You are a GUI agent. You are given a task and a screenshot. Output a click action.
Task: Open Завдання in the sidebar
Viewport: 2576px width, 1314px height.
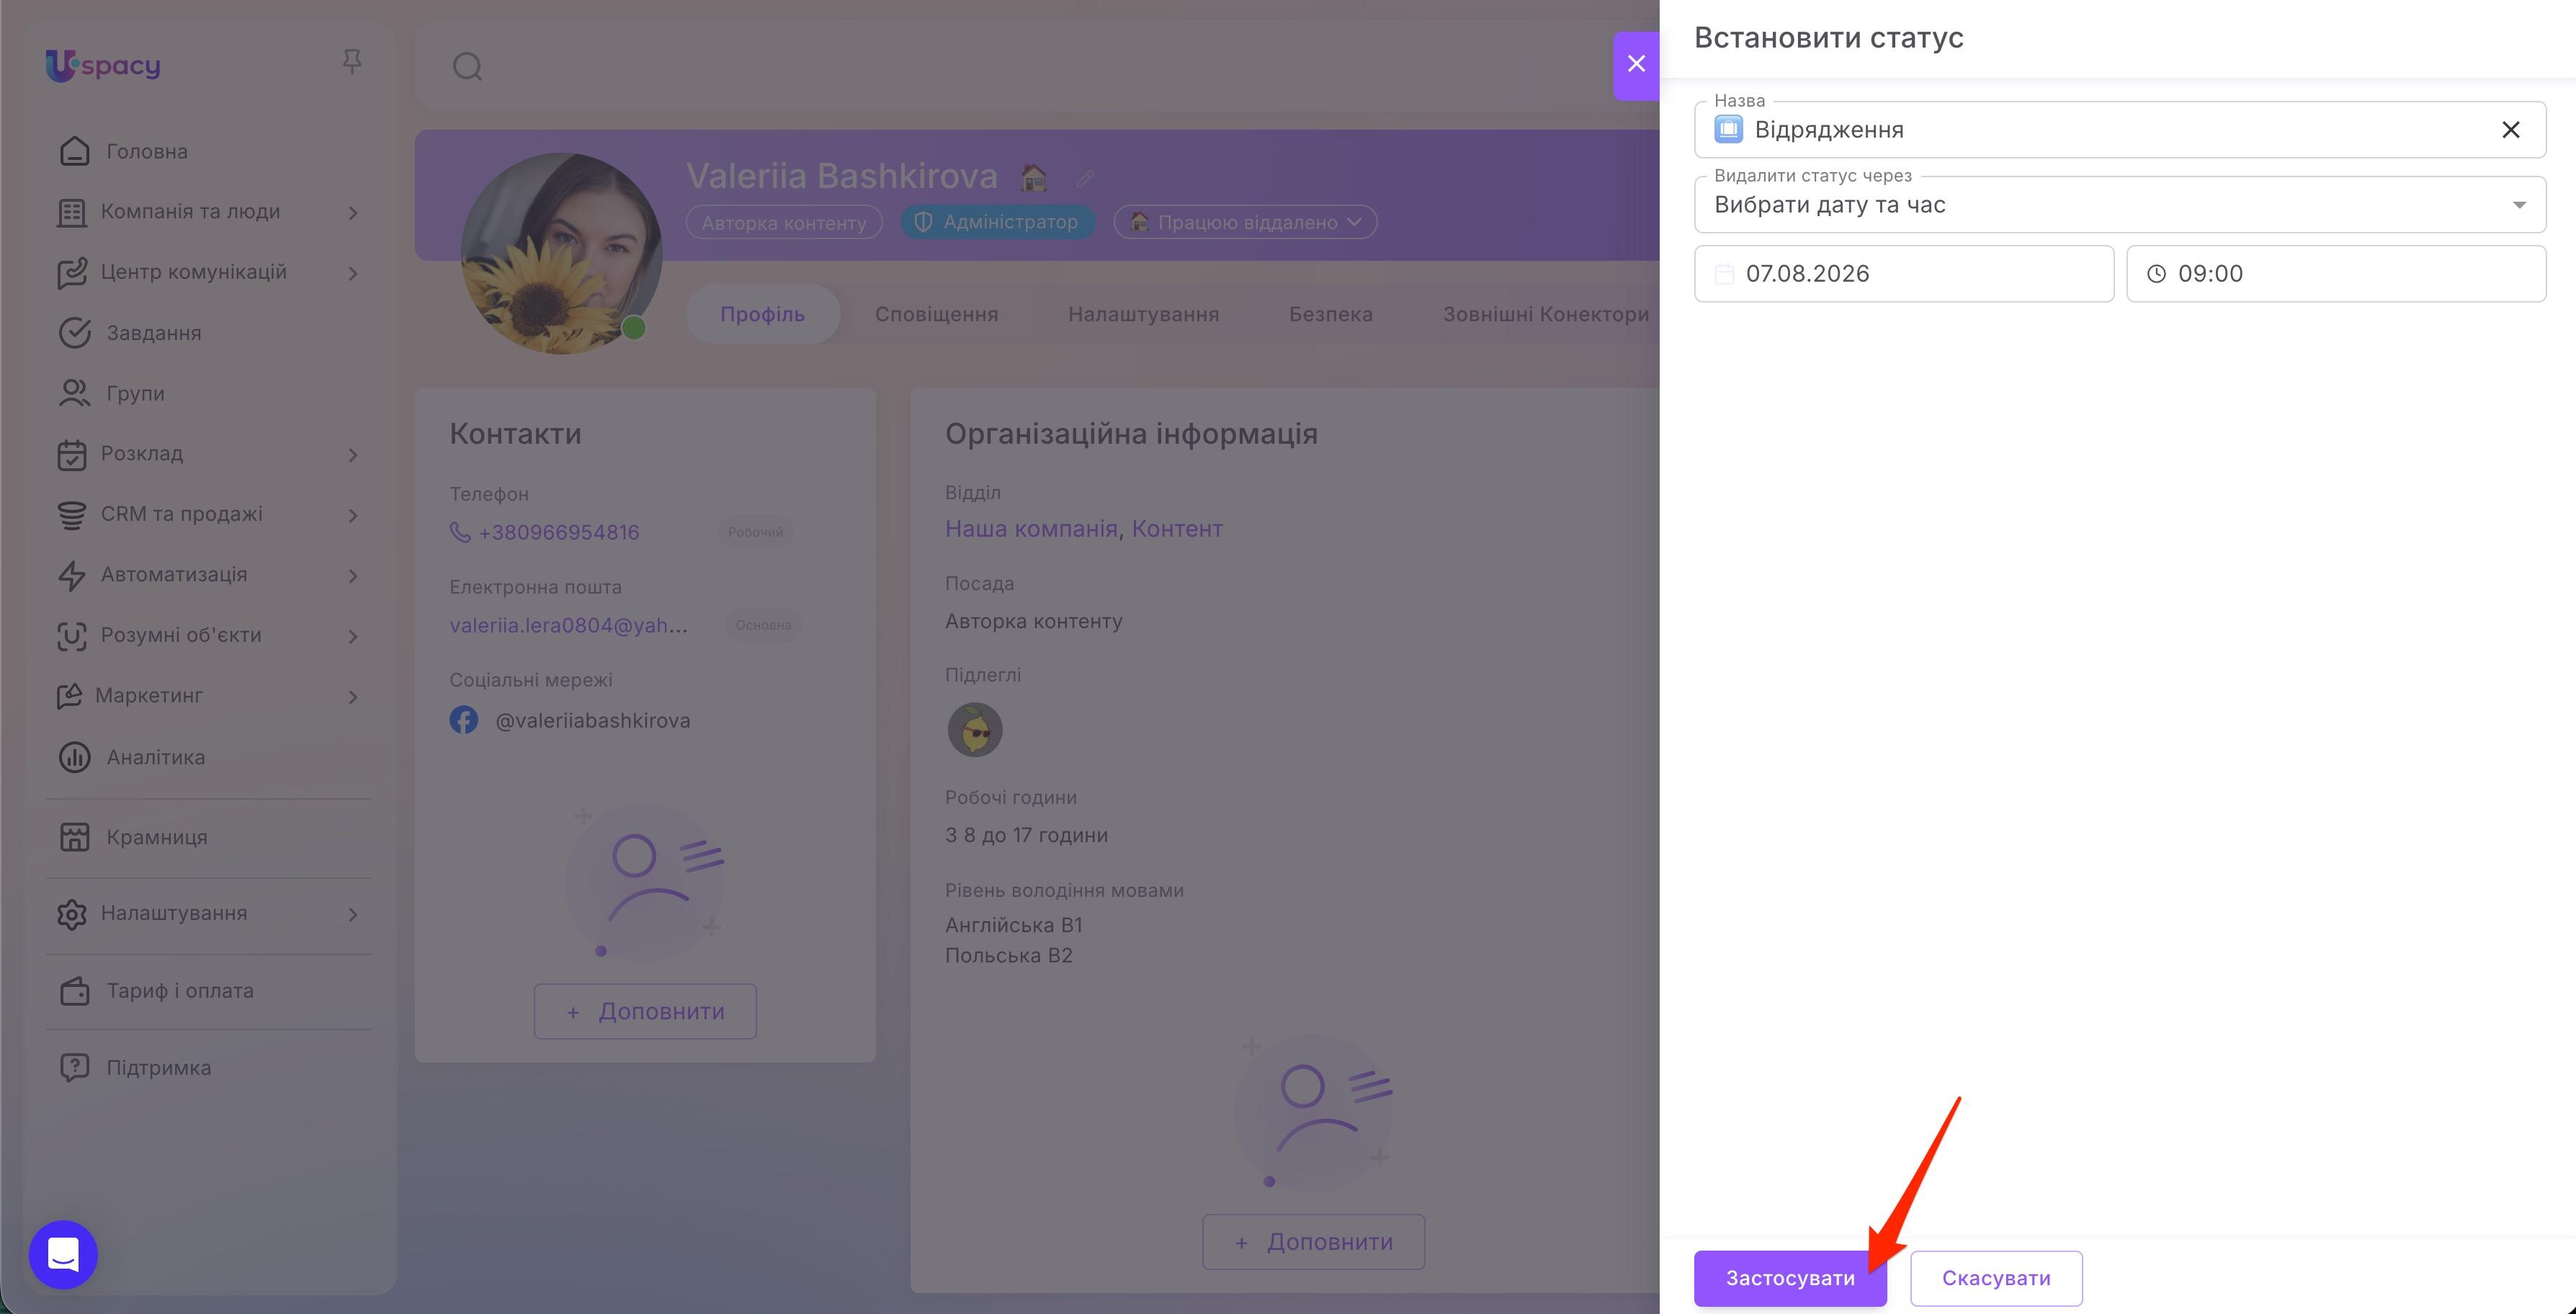(x=154, y=333)
